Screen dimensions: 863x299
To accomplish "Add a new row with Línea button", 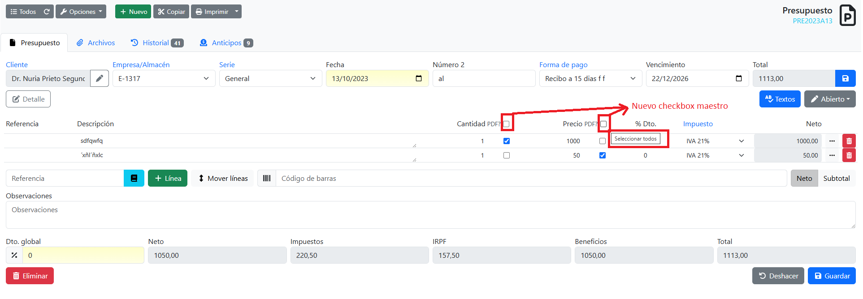I will coord(168,178).
